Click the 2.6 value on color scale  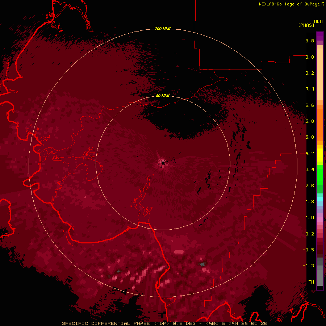pyautogui.click(x=310, y=186)
